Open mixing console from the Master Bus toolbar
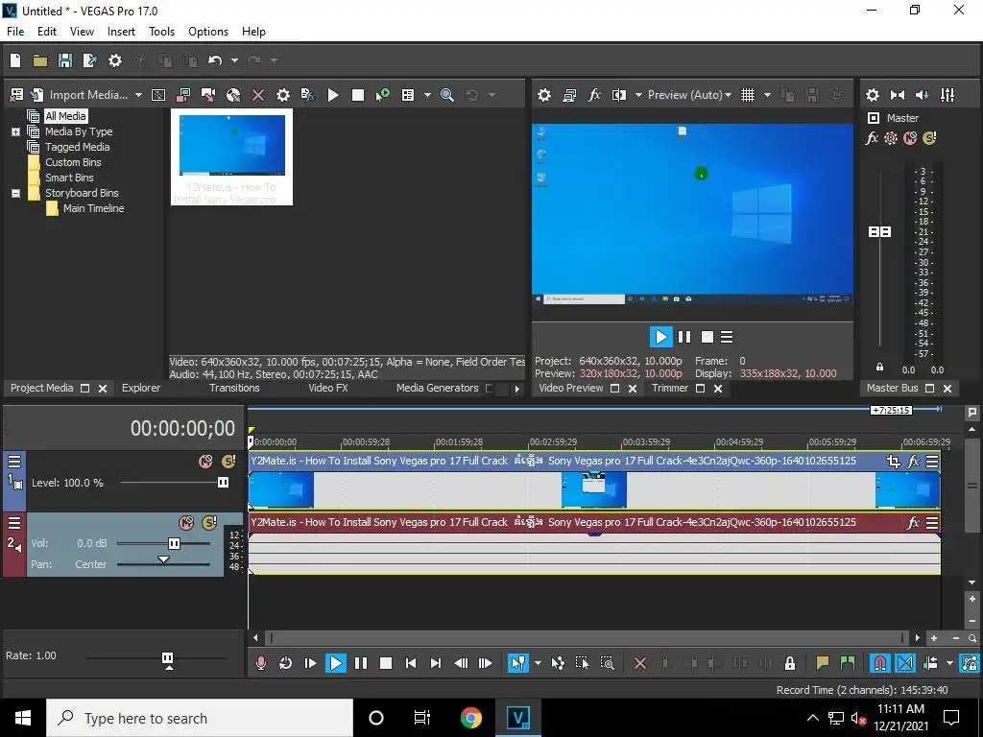The width and height of the screenshot is (983, 737). [947, 95]
